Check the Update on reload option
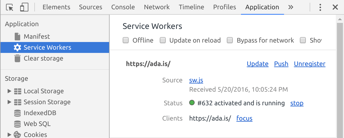Viewport: 344px width, 138px height. 163,41
